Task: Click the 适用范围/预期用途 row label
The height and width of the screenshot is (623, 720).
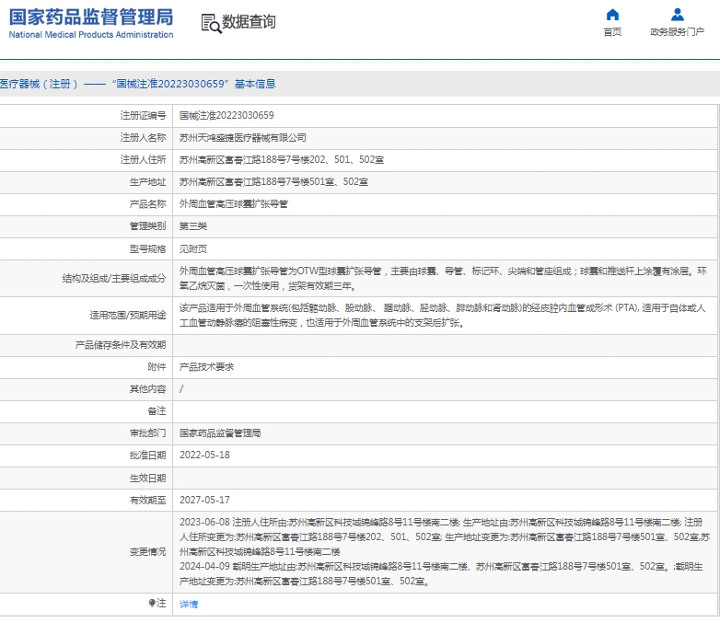Action: pos(128,315)
